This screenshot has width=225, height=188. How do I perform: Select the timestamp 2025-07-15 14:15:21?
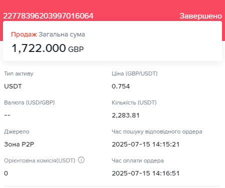click(x=145, y=144)
